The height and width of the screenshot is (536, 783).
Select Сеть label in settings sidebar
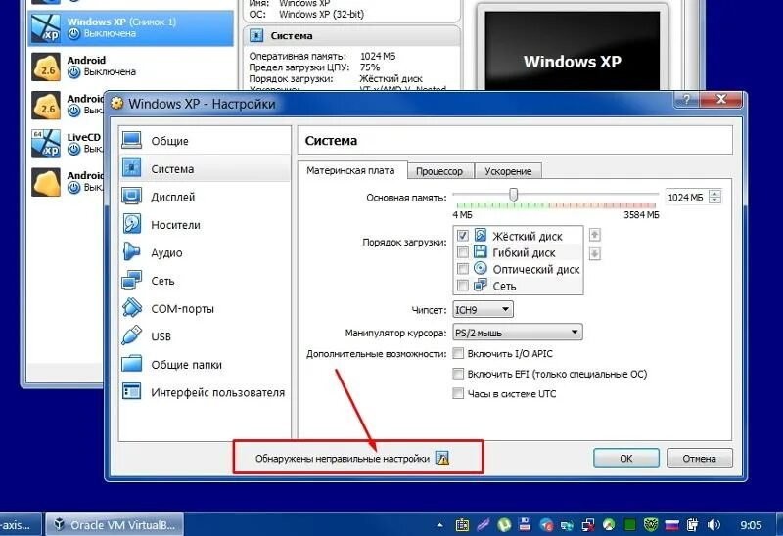coord(162,281)
